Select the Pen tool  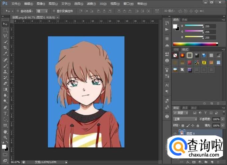tap(5, 107)
